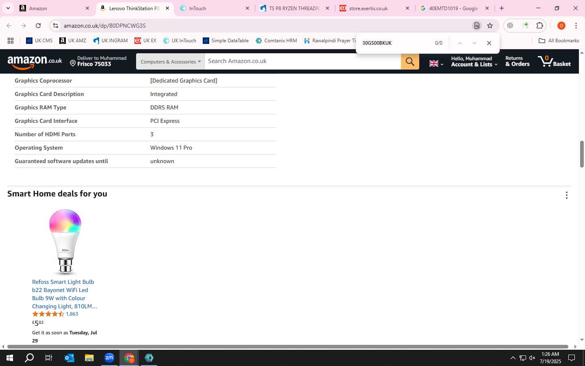The height and width of the screenshot is (366, 585).
Task: Click the green plus extension icon
Action: pos(526,25)
